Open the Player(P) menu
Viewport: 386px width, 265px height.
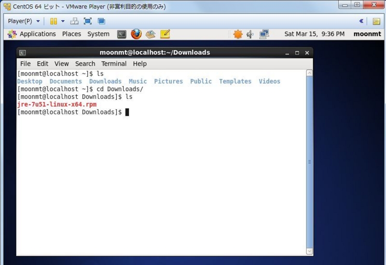[x=24, y=21]
